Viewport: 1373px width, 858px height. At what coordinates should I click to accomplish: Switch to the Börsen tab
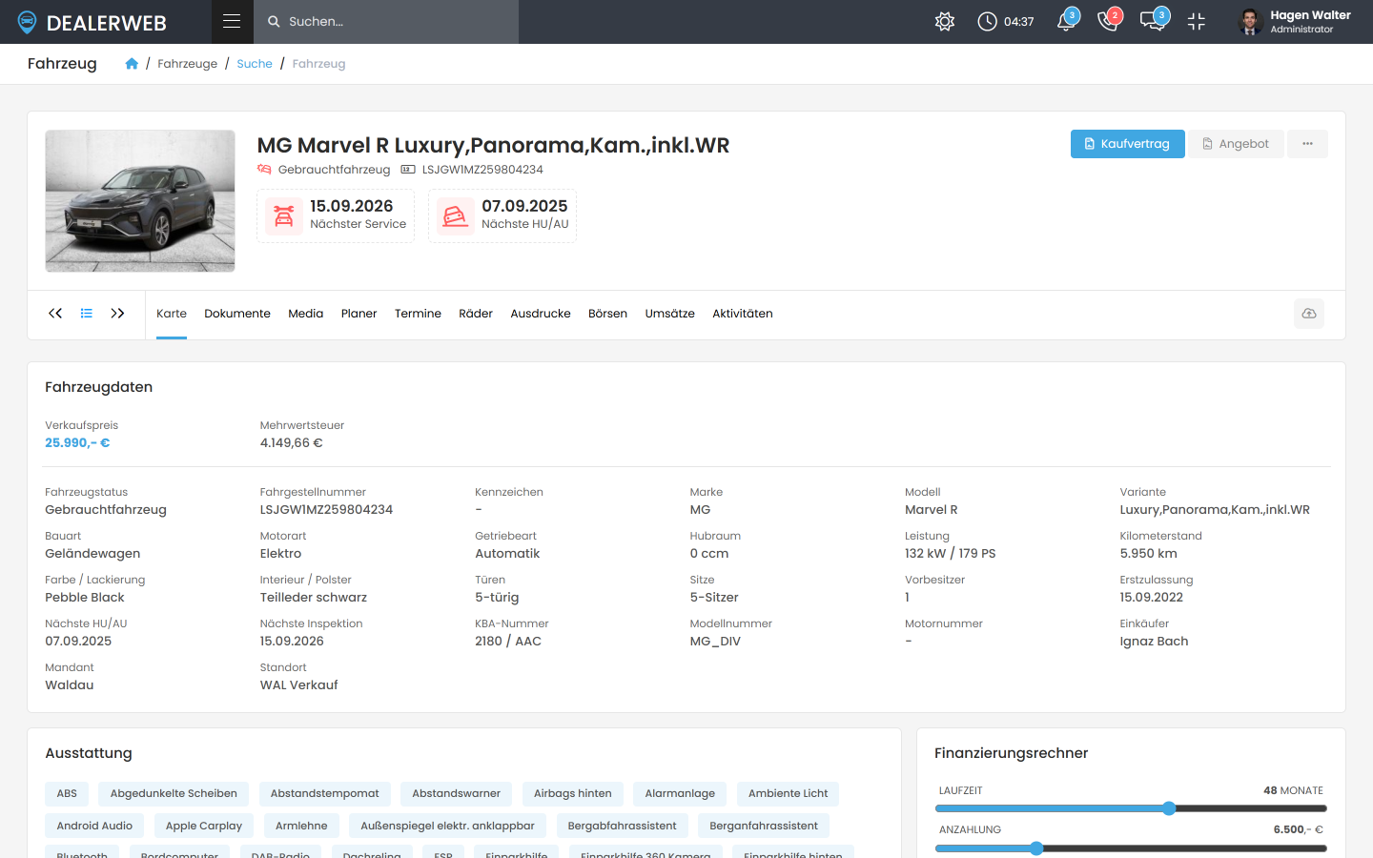pyautogui.click(x=607, y=314)
